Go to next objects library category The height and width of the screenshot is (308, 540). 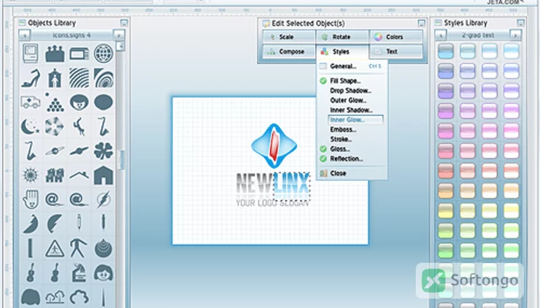[119, 35]
